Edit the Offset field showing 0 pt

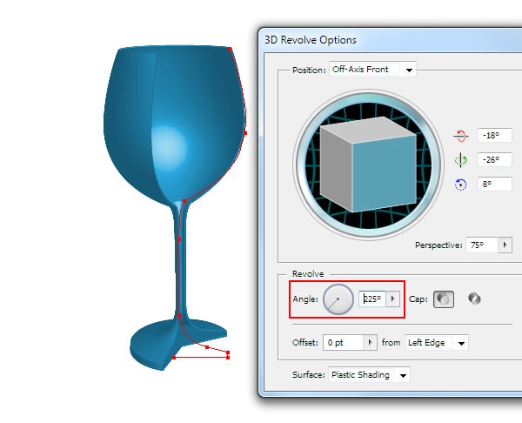(343, 342)
